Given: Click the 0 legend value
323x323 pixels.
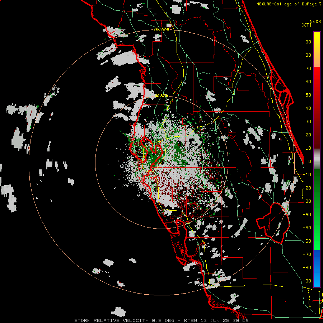Looking at the screenshot, I should pyautogui.click(x=310, y=161).
